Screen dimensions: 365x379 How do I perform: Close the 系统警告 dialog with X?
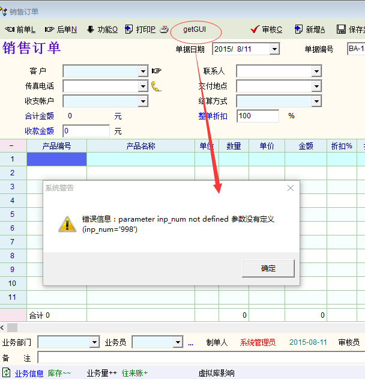coord(291,188)
